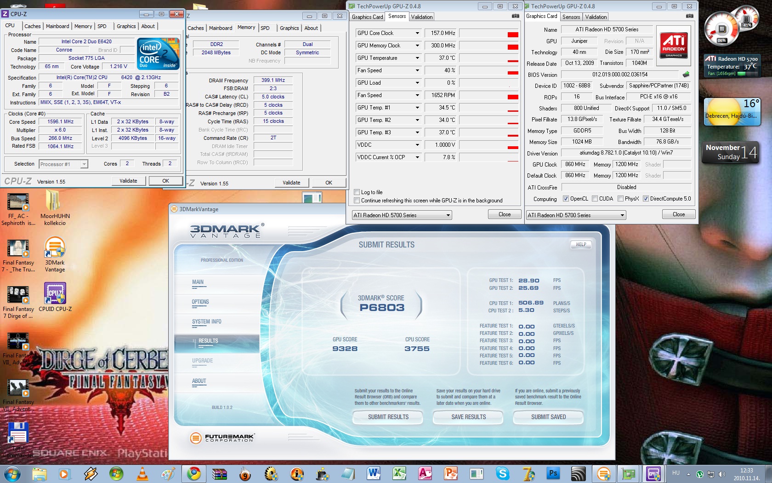Enable Continue refreshing in background checkbox
Screen dimensions: 772x483
(357, 201)
